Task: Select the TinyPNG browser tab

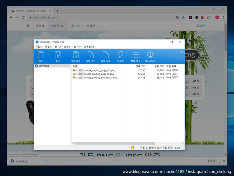Action: pyautogui.click(x=30, y=11)
